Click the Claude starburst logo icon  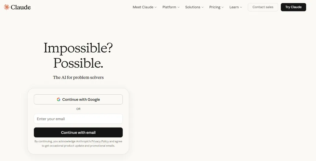(x=6, y=7)
